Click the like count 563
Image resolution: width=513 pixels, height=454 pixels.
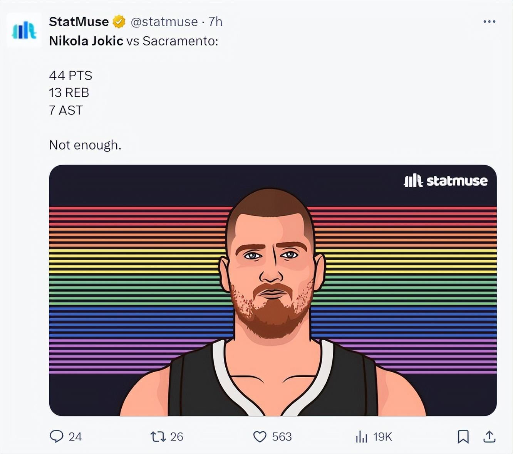[x=282, y=437]
